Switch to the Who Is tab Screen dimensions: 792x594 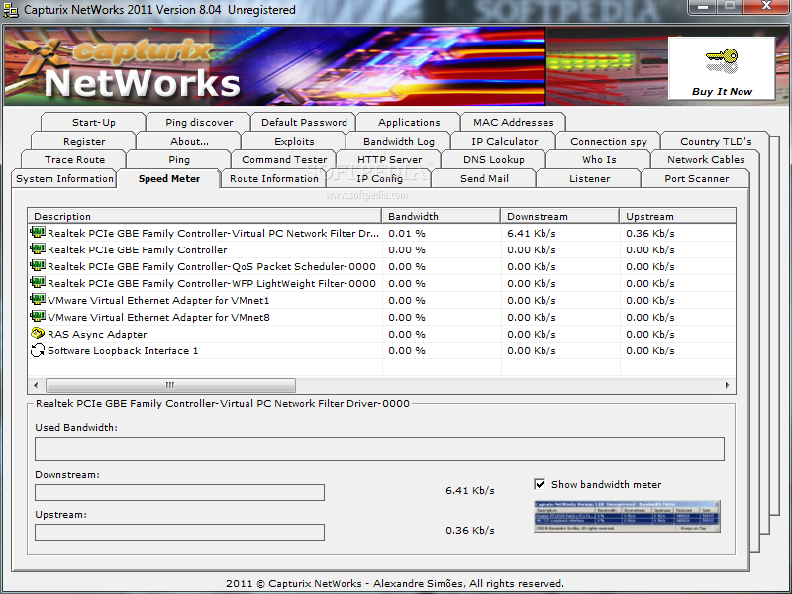(599, 159)
